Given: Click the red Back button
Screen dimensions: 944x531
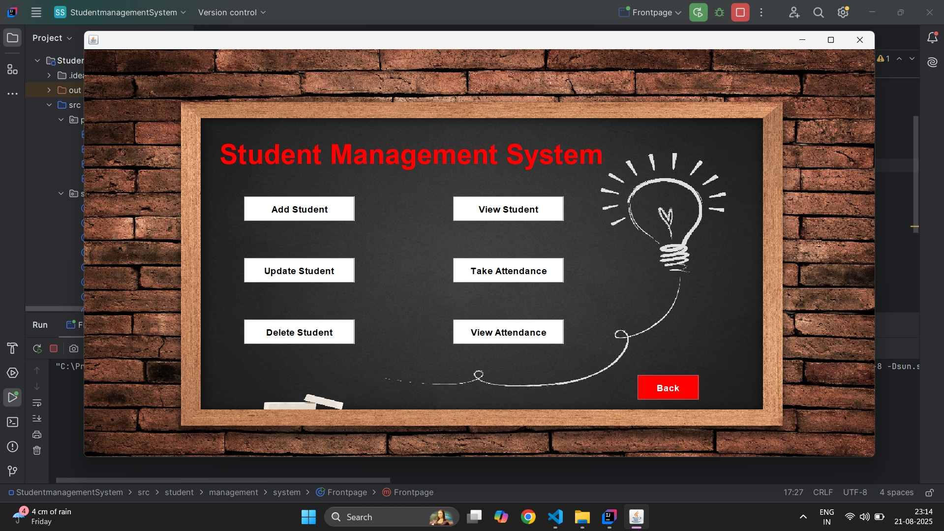Looking at the screenshot, I should [668, 388].
